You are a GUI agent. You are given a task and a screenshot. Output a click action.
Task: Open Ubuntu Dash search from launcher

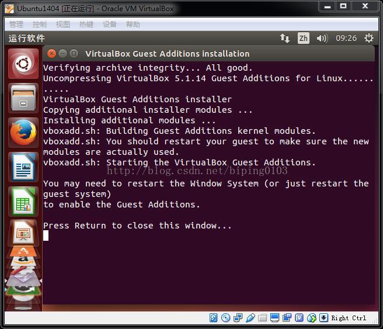point(23,64)
